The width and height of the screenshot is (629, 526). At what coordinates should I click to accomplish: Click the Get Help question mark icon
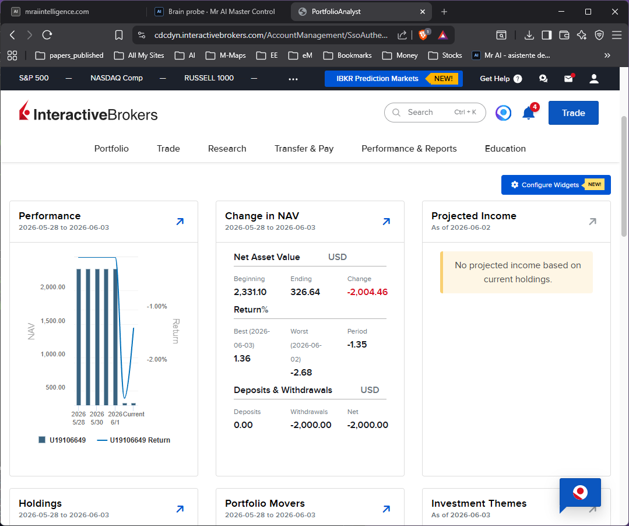518,79
